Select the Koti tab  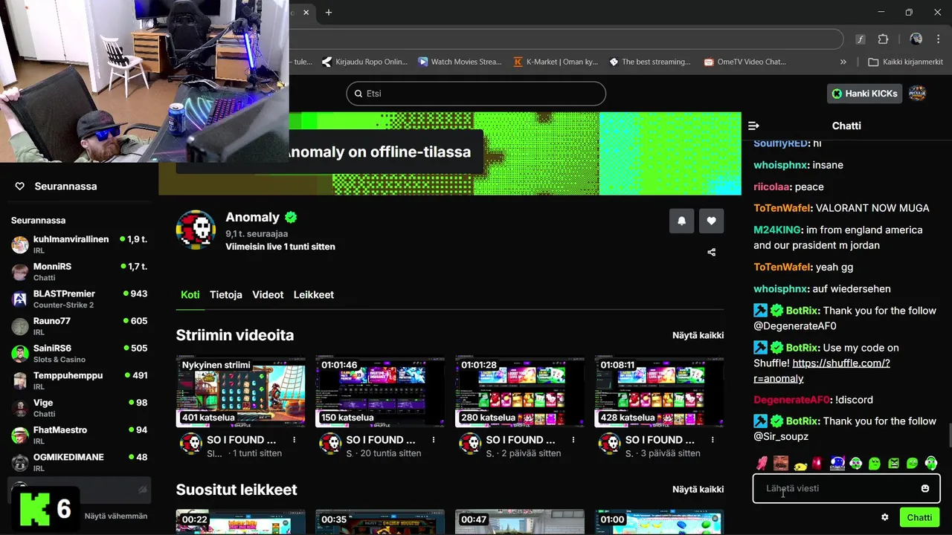tap(190, 295)
